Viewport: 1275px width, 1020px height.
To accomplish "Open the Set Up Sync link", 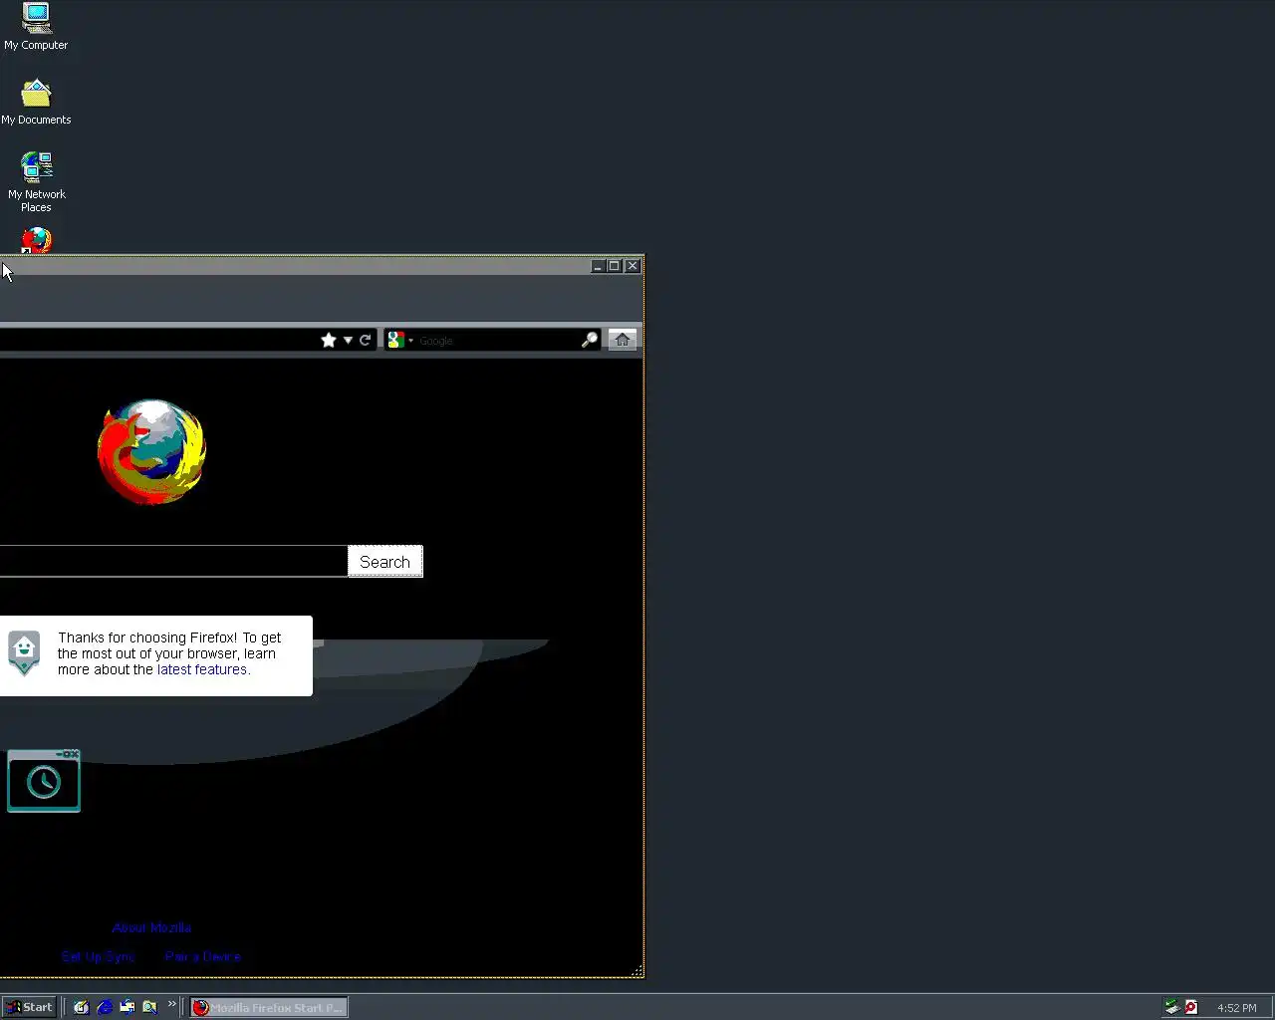I will coord(98,956).
